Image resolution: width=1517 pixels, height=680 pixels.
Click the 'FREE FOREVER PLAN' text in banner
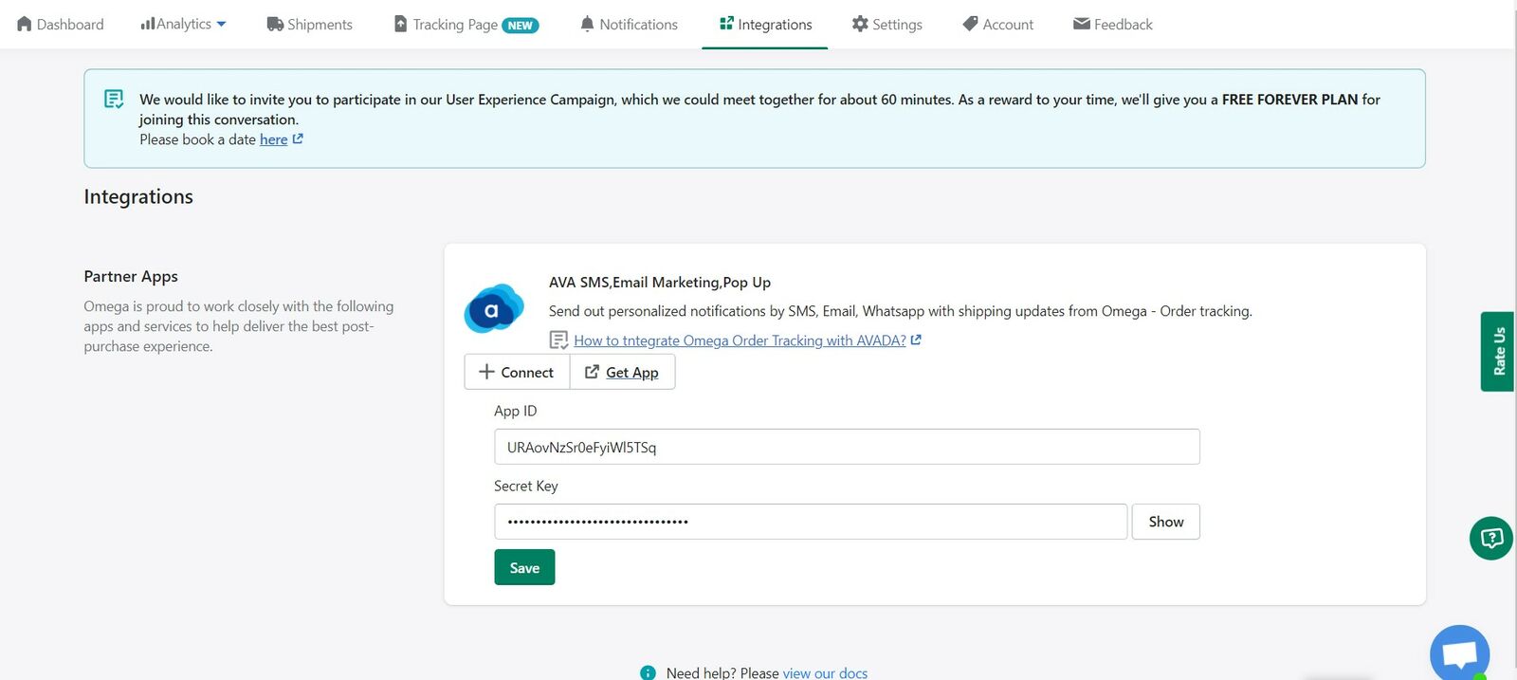pos(1289,100)
